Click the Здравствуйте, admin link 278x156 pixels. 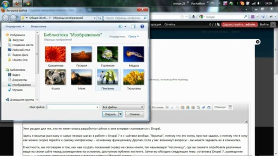(239, 24)
